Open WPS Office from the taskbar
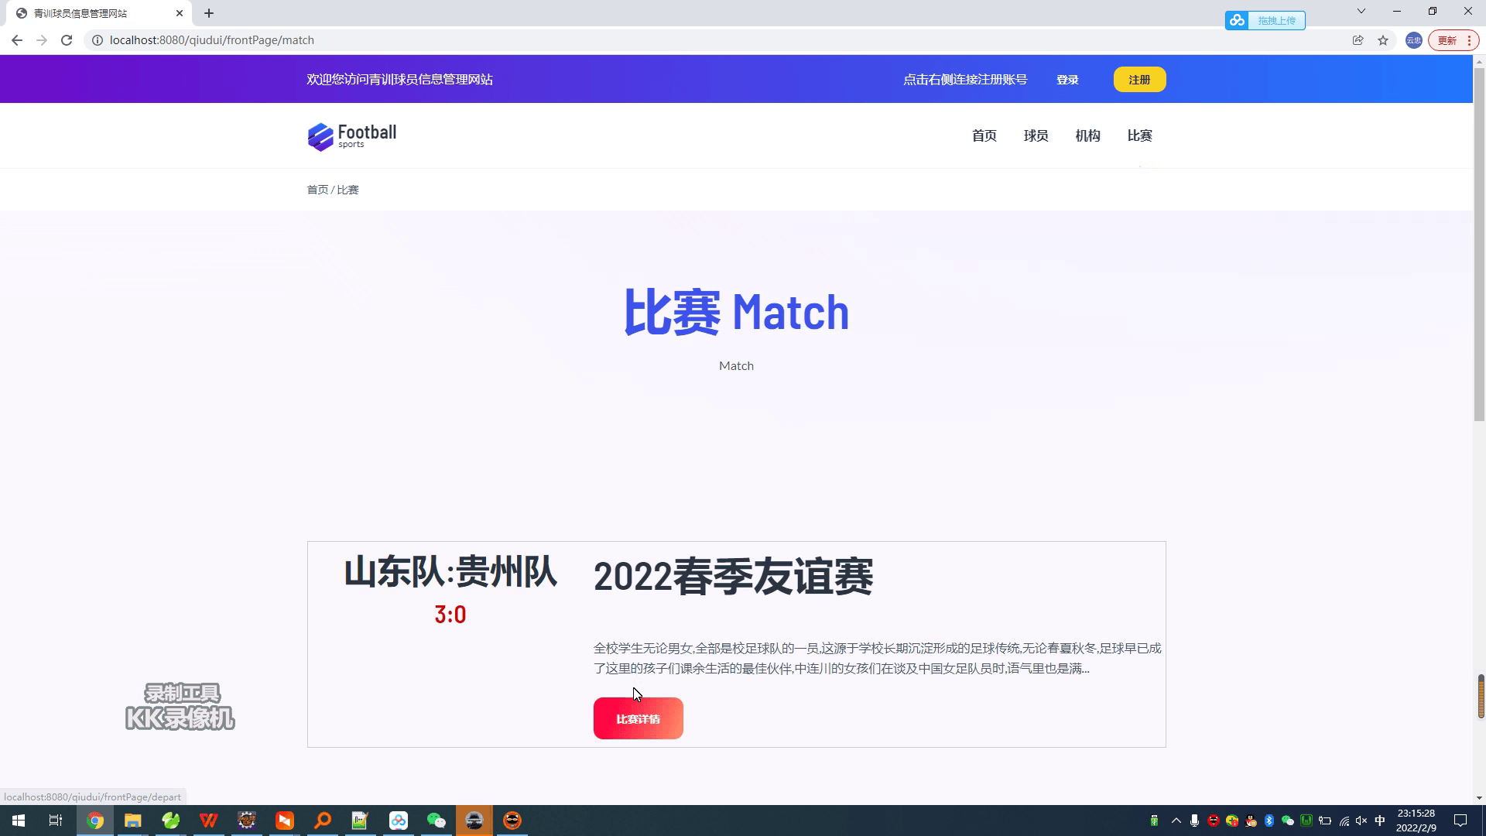The width and height of the screenshot is (1486, 836). (x=208, y=820)
